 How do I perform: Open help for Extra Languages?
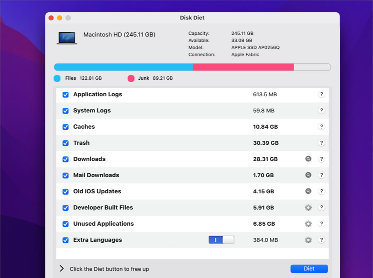coord(321,240)
